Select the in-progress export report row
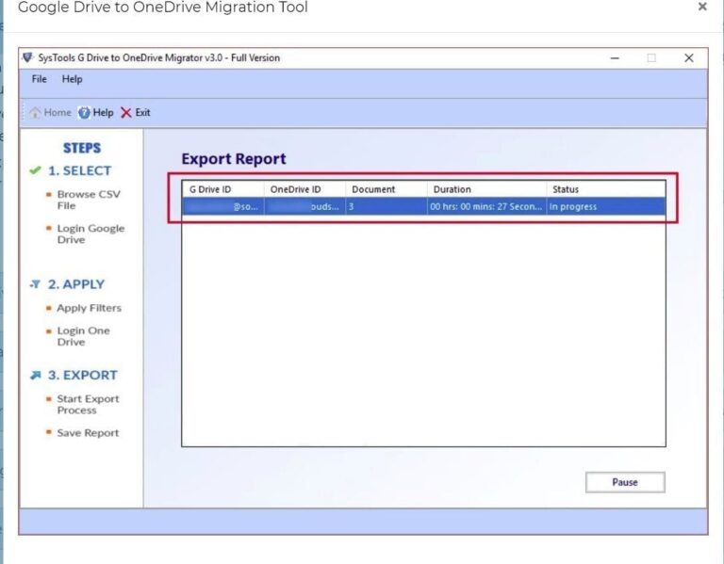The width and height of the screenshot is (724, 564). click(x=422, y=206)
